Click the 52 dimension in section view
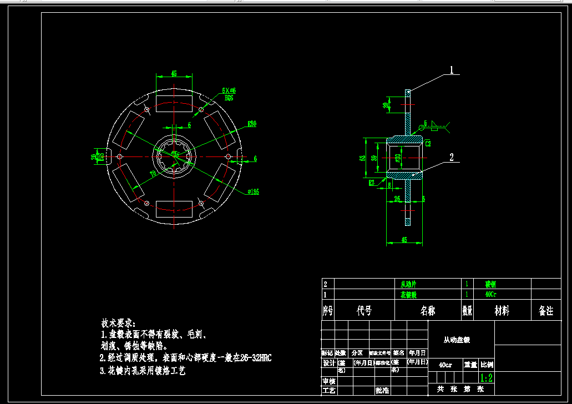The image size is (572, 404). pyautogui.click(x=362, y=158)
